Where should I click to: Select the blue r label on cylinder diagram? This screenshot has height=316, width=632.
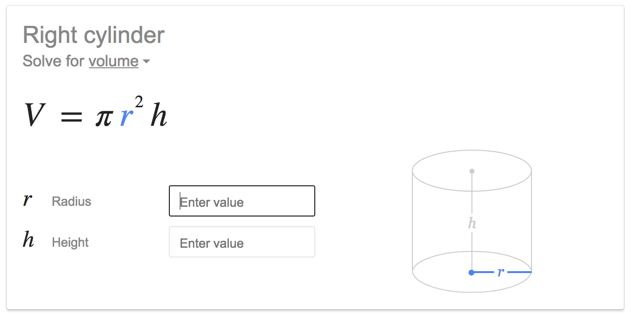[500, 272]
